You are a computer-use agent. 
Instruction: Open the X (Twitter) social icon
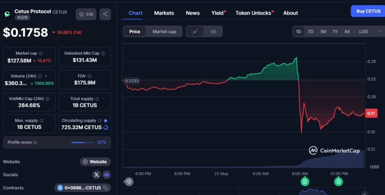[x=97, y=174]
